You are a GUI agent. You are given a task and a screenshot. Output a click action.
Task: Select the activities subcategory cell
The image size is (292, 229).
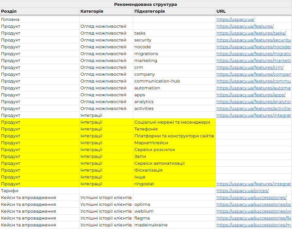click(x=174, y=109)
